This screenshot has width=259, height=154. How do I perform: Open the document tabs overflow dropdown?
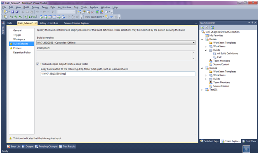pyautogui.click(x=196, y=23)
